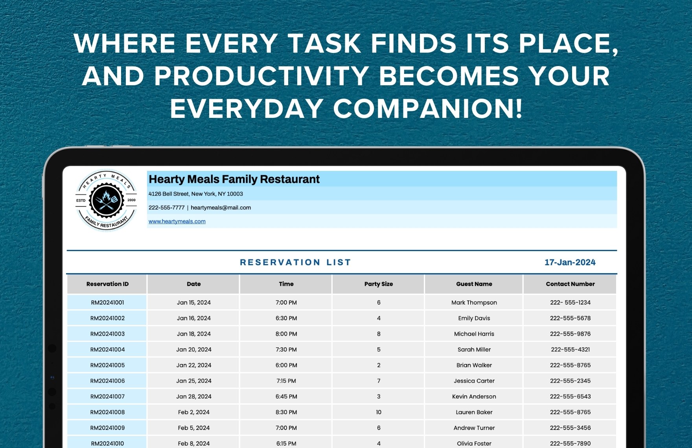Click the Jan 18, 2024 date cell
Image resolution: width=692 pixels, height=448 pixels.
click(193, 334)
